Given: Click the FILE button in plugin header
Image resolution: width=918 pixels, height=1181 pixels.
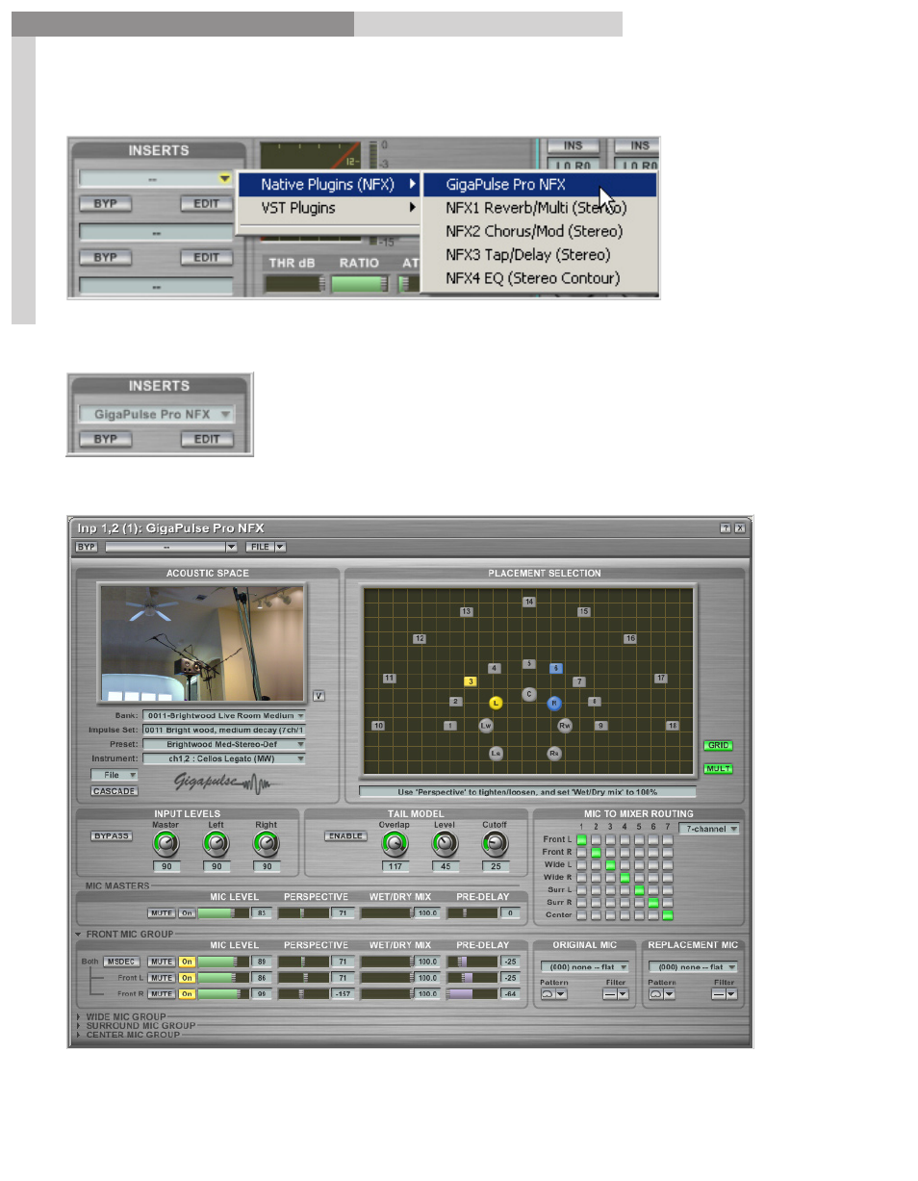Looking at the screenshot, I should [x=260, y=547].
